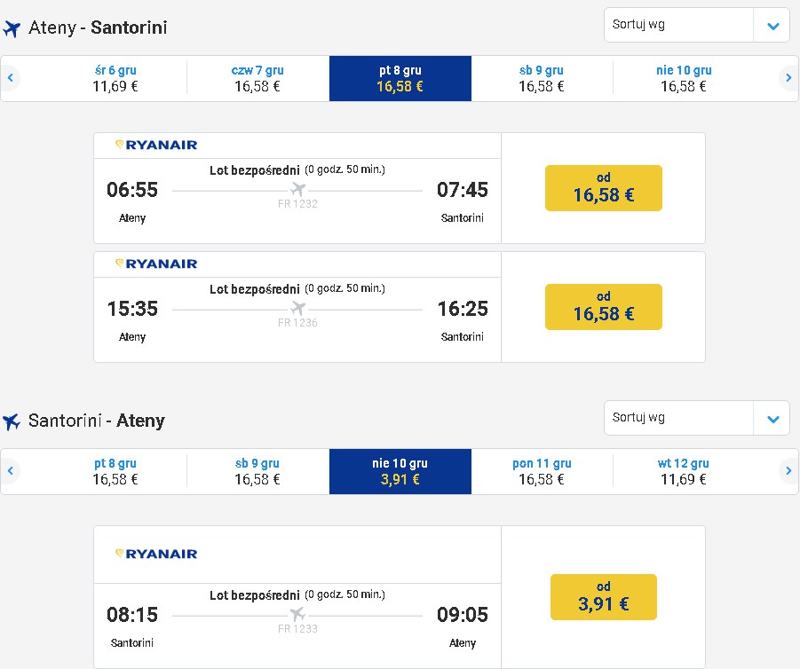Click the return airplane icon beside Santorini - Ateny
The height and width of the screenshot is (669, 800).
coord(12,421)
